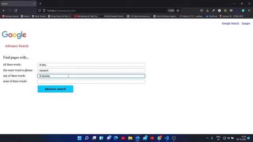This screenshot has width=253, height=142.
Task: Open volume control in system tray
Action: click(x=228, y=138)
